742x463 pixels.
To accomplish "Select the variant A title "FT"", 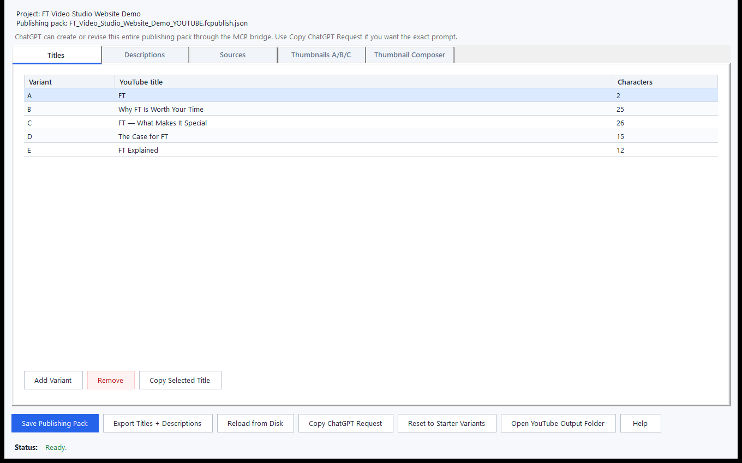I will pos(122,95).
